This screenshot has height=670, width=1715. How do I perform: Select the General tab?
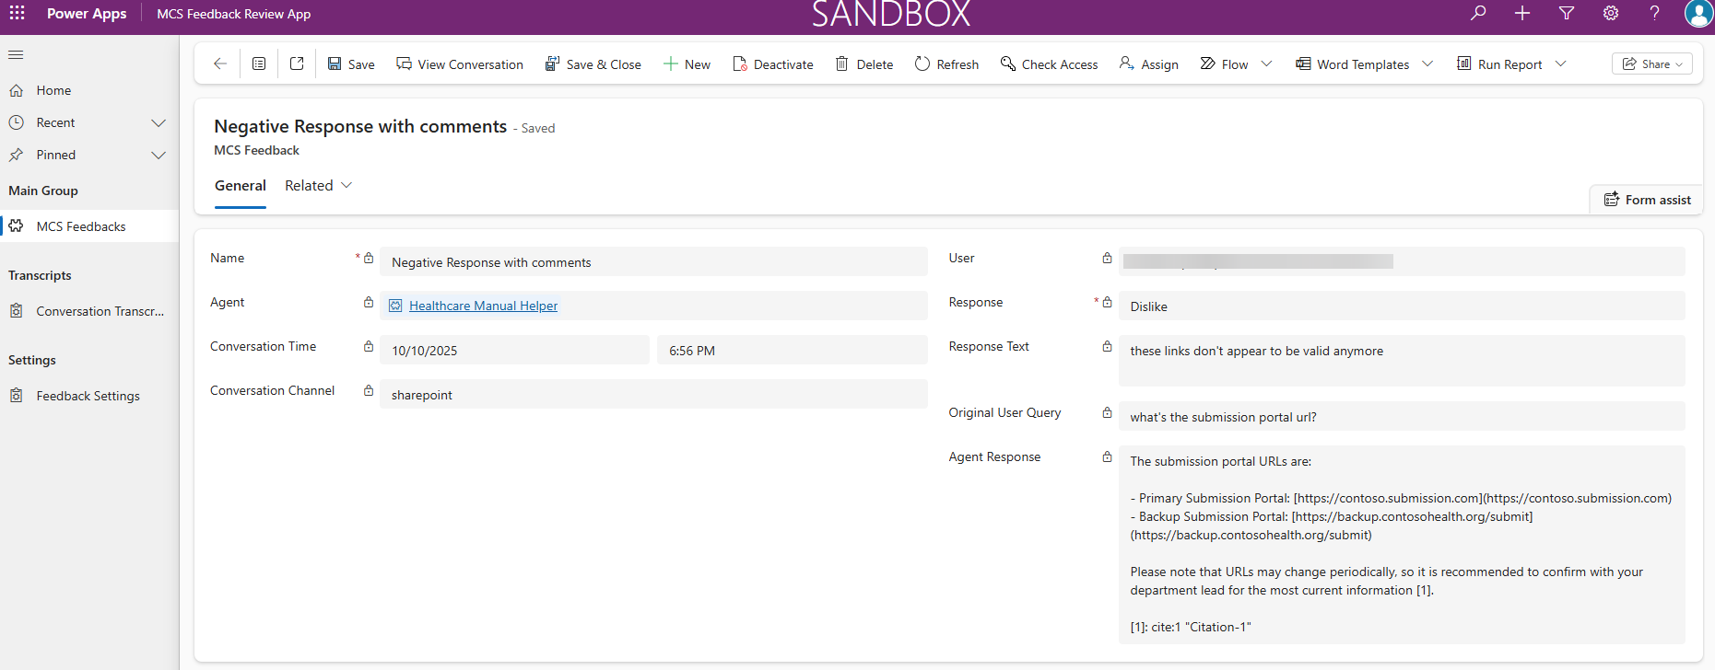pos(241,186)
